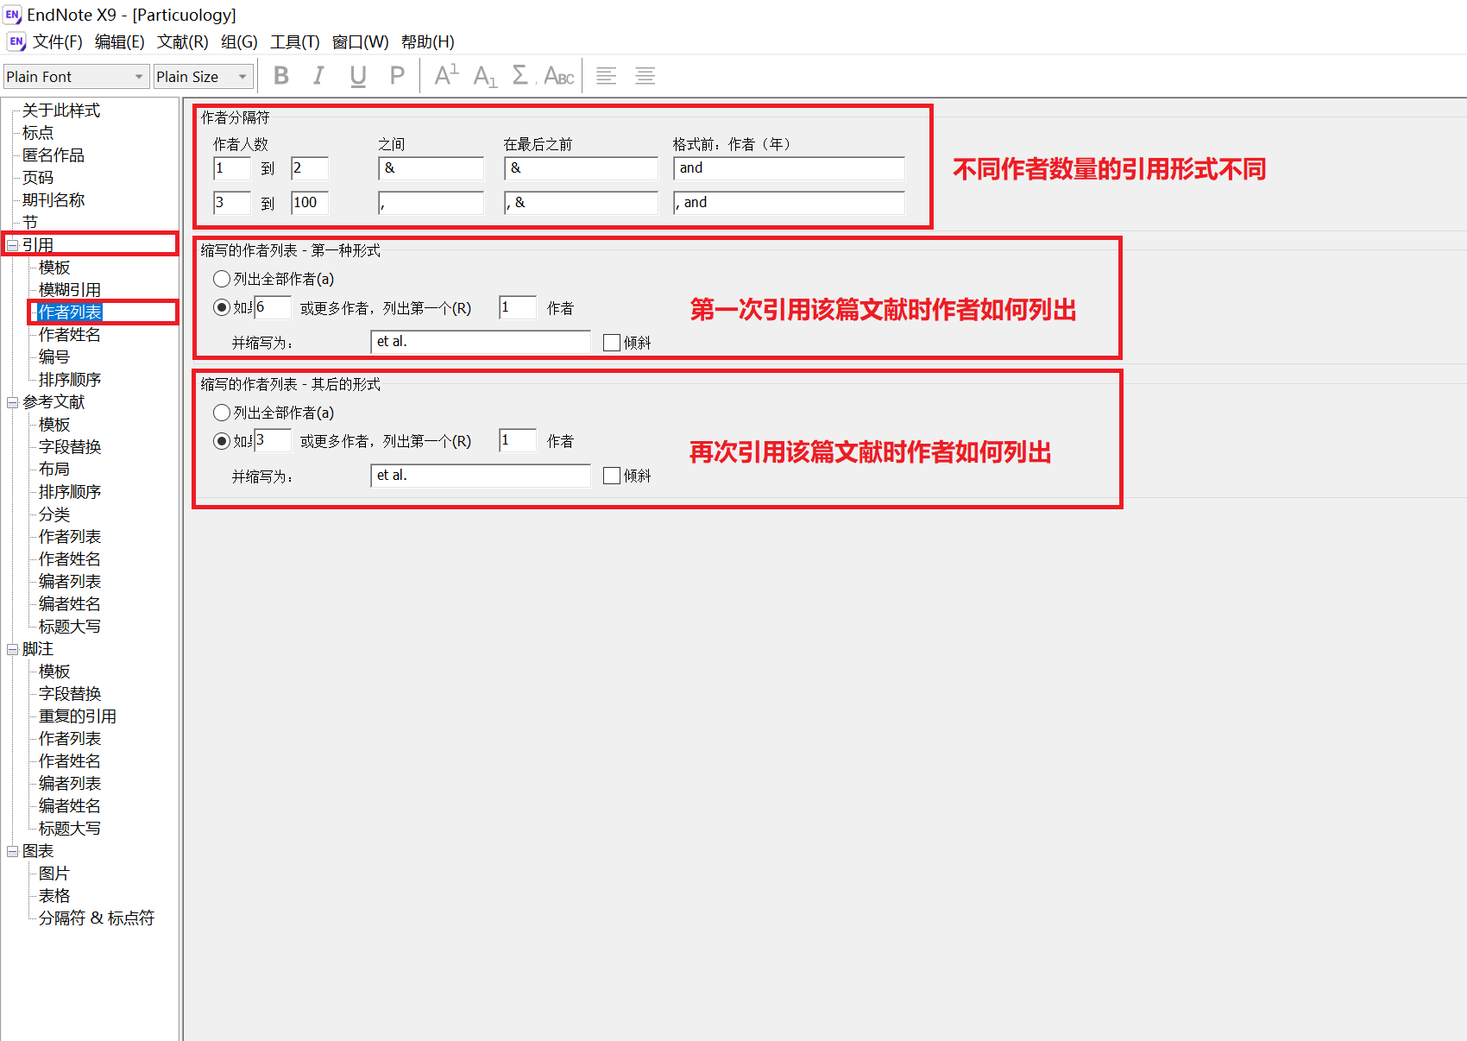Collapse the 脚注 tree node
Screen dimensions: 1467x1041
click(x=13, y=649)
